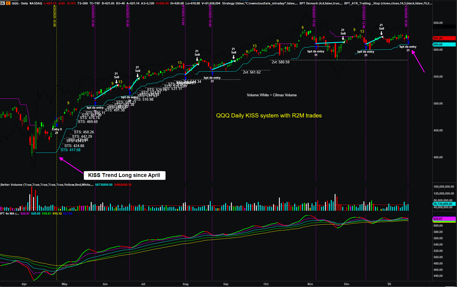Click the 'QQQ - Daily NASDAQ' symbol label
The image size is (457, 287).
(27, 3)
